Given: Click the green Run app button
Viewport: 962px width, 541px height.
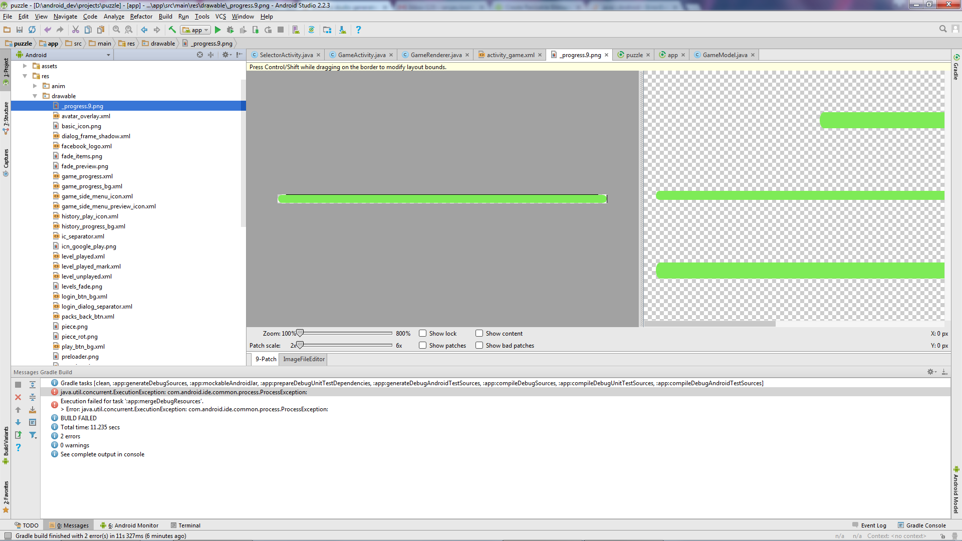Looking at the screenshot, I should pos(217,30).
